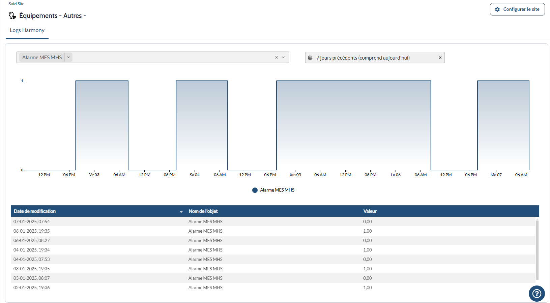Switch to the Logs Harmony tab
550x303 pixels.
(27, 30)
